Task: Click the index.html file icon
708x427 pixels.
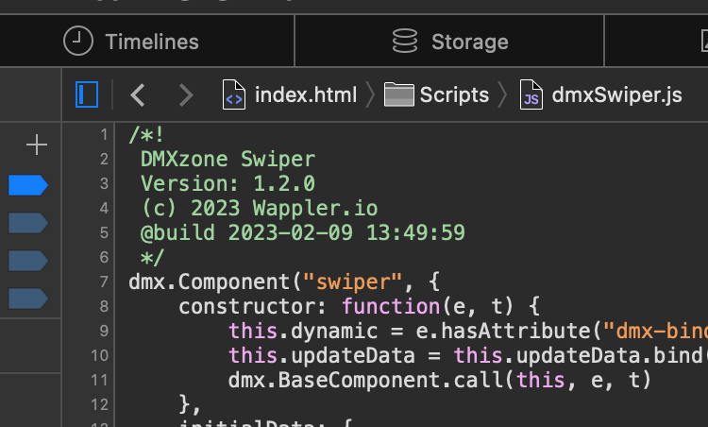Action: (x=234, y=94)
